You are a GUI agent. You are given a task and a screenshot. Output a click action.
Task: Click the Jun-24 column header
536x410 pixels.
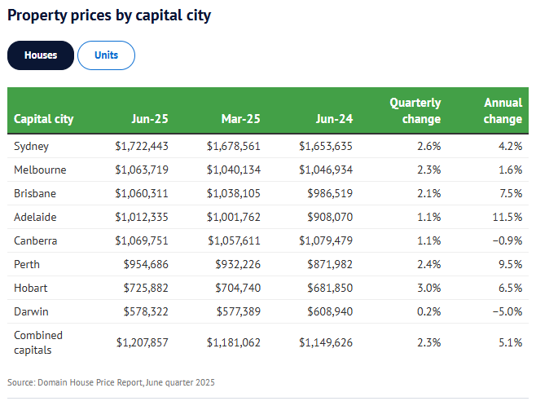click(x=334, y=119)
